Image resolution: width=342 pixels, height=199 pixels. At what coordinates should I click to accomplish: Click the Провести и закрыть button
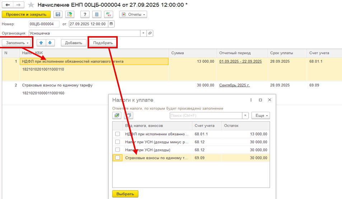26,14
